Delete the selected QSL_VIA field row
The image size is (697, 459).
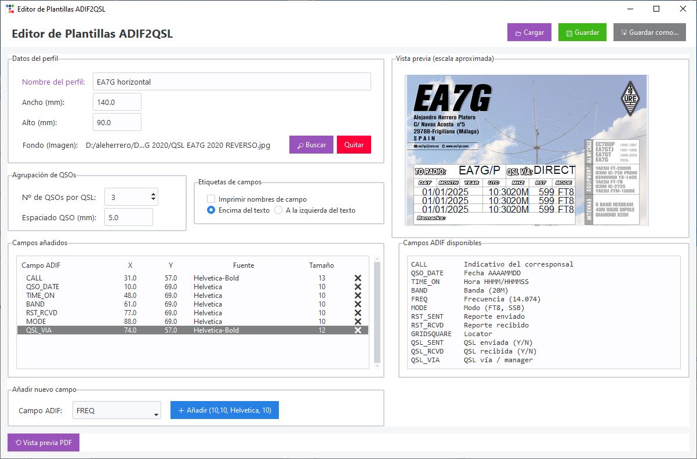[358, 330]
